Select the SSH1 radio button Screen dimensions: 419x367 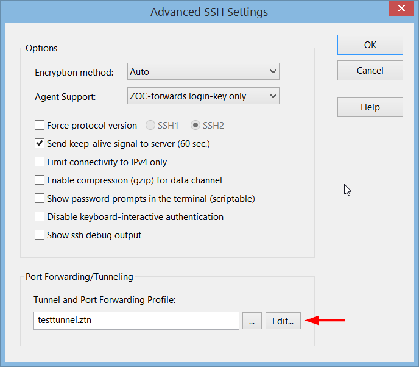coord(151,126)
